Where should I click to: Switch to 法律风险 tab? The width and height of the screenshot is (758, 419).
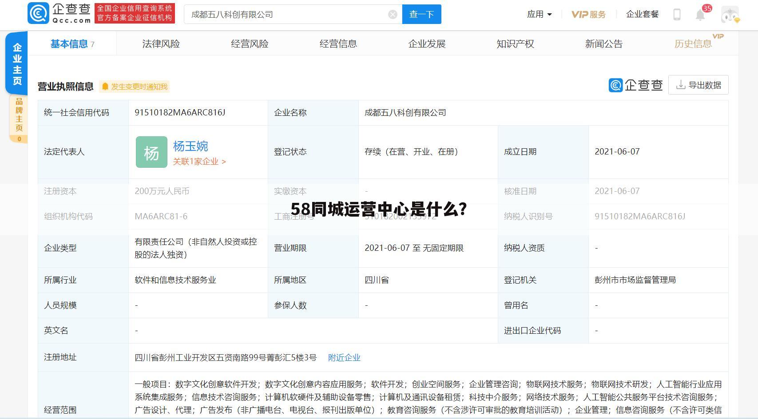pyautogui.click(x=161, y=44)
